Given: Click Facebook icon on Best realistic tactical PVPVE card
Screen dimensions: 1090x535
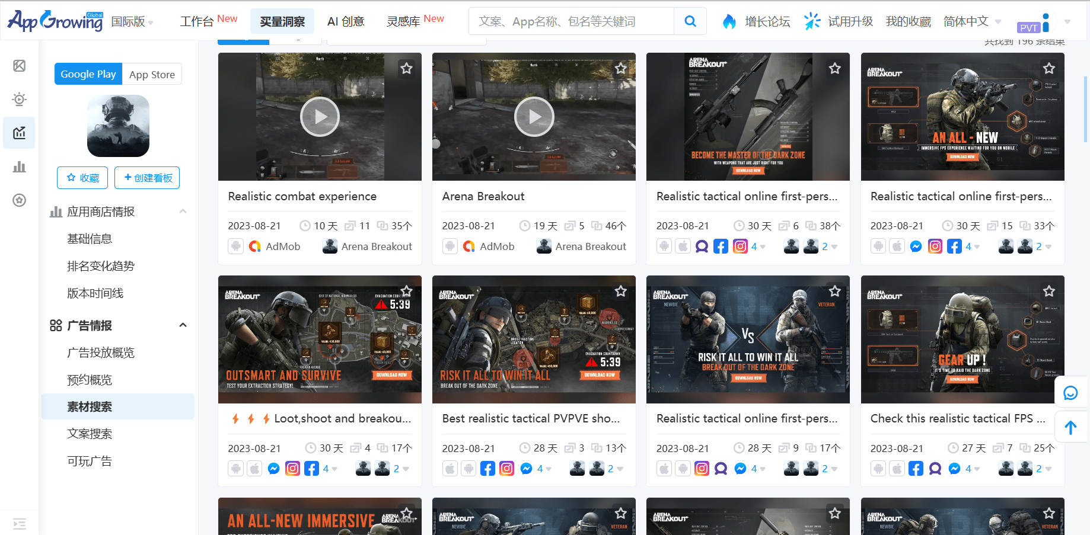Looking at the screenshot, I should 487,469.
